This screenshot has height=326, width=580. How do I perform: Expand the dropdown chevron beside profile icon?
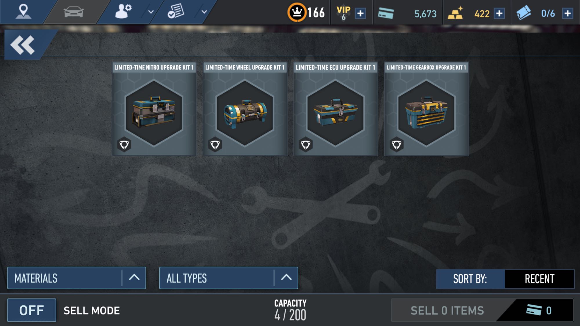click(151, 12)
